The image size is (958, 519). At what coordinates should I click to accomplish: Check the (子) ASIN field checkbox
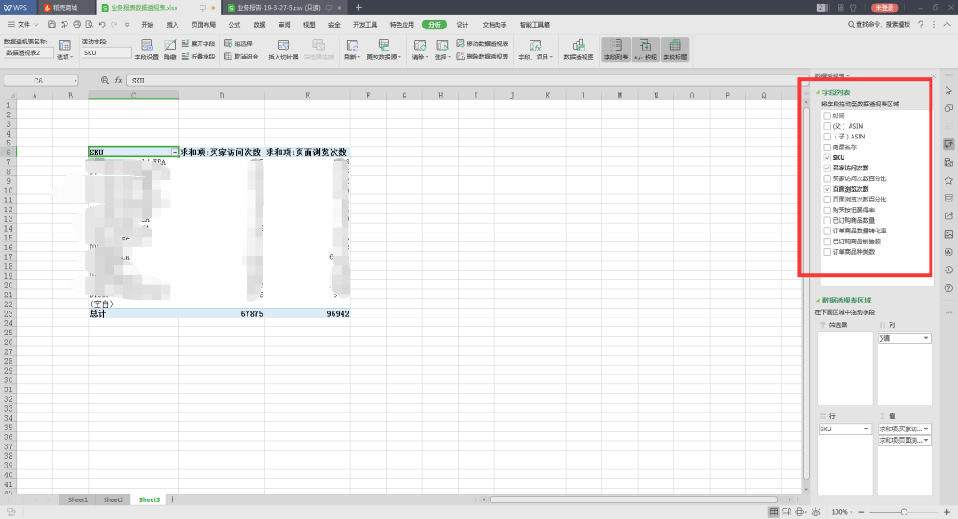[828, 137]
